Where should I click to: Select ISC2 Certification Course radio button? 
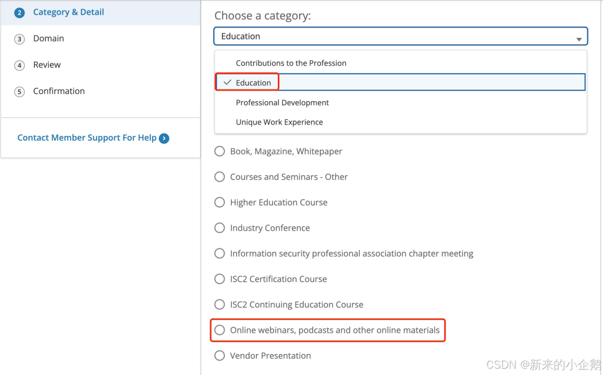220,279
